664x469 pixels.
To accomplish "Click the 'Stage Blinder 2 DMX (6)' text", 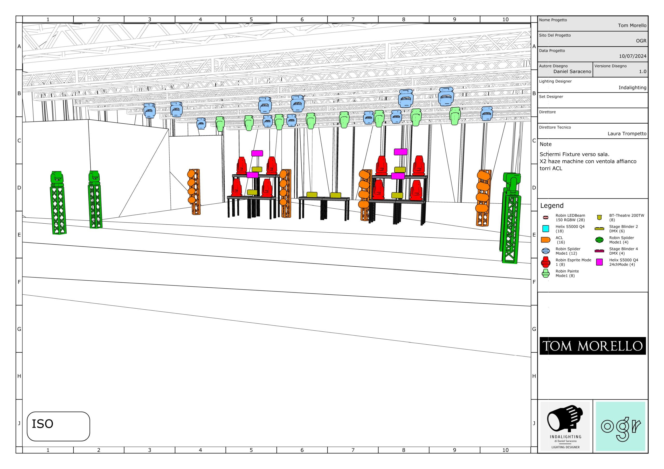I will tap(624, 229).
